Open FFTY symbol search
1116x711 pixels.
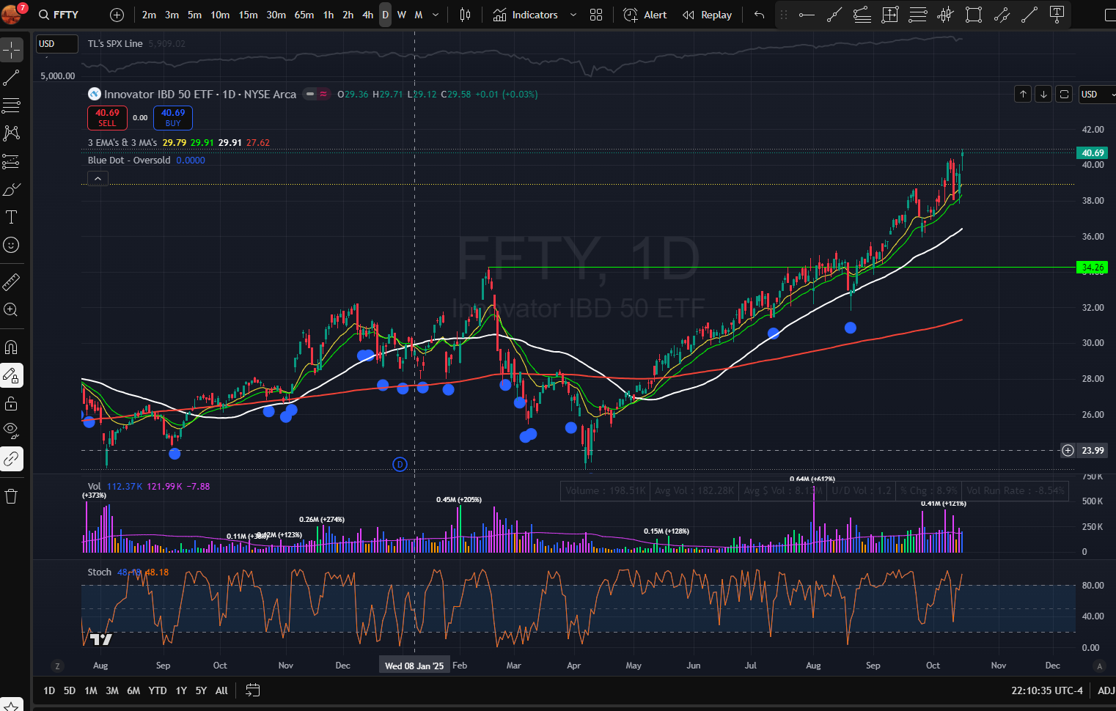pyautogui.click(x=59, y=15)
